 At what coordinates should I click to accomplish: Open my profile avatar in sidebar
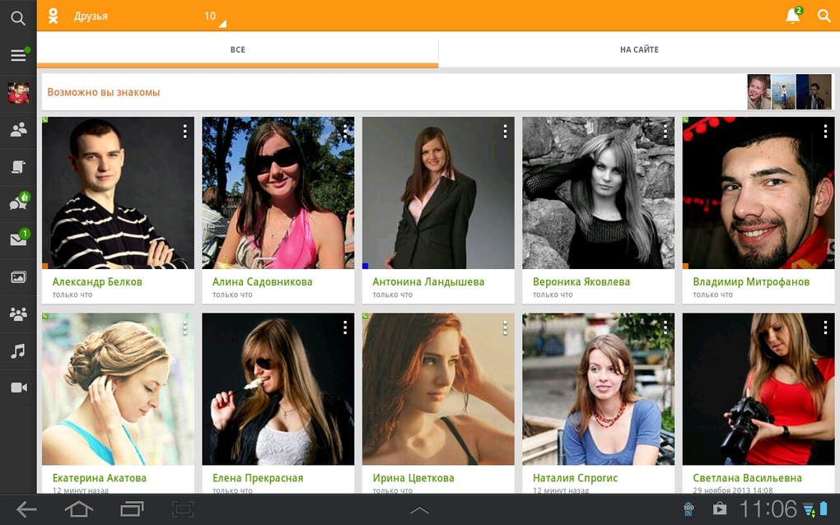pyautogui.click(x=18, y=93)
